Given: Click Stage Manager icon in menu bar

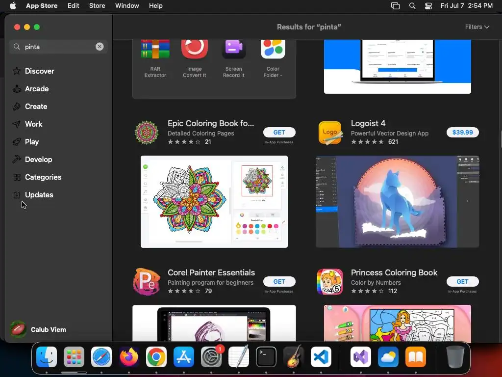Looking at the screenshot, I should [x=396, y=6].
